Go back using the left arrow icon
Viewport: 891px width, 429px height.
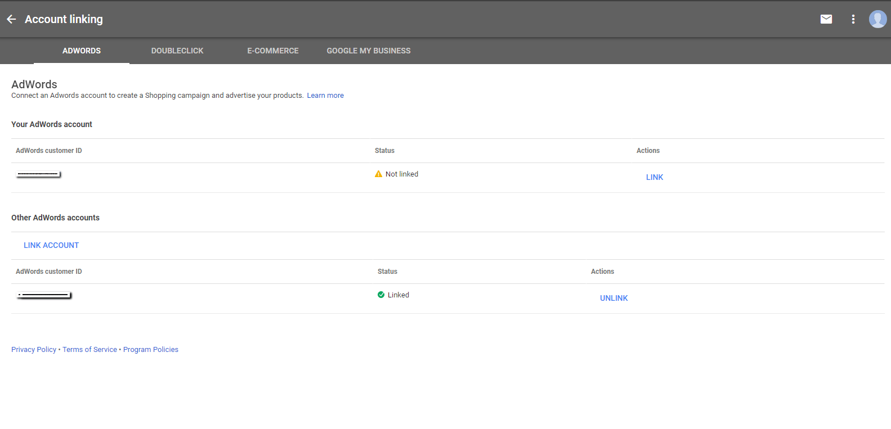(11, 19)
